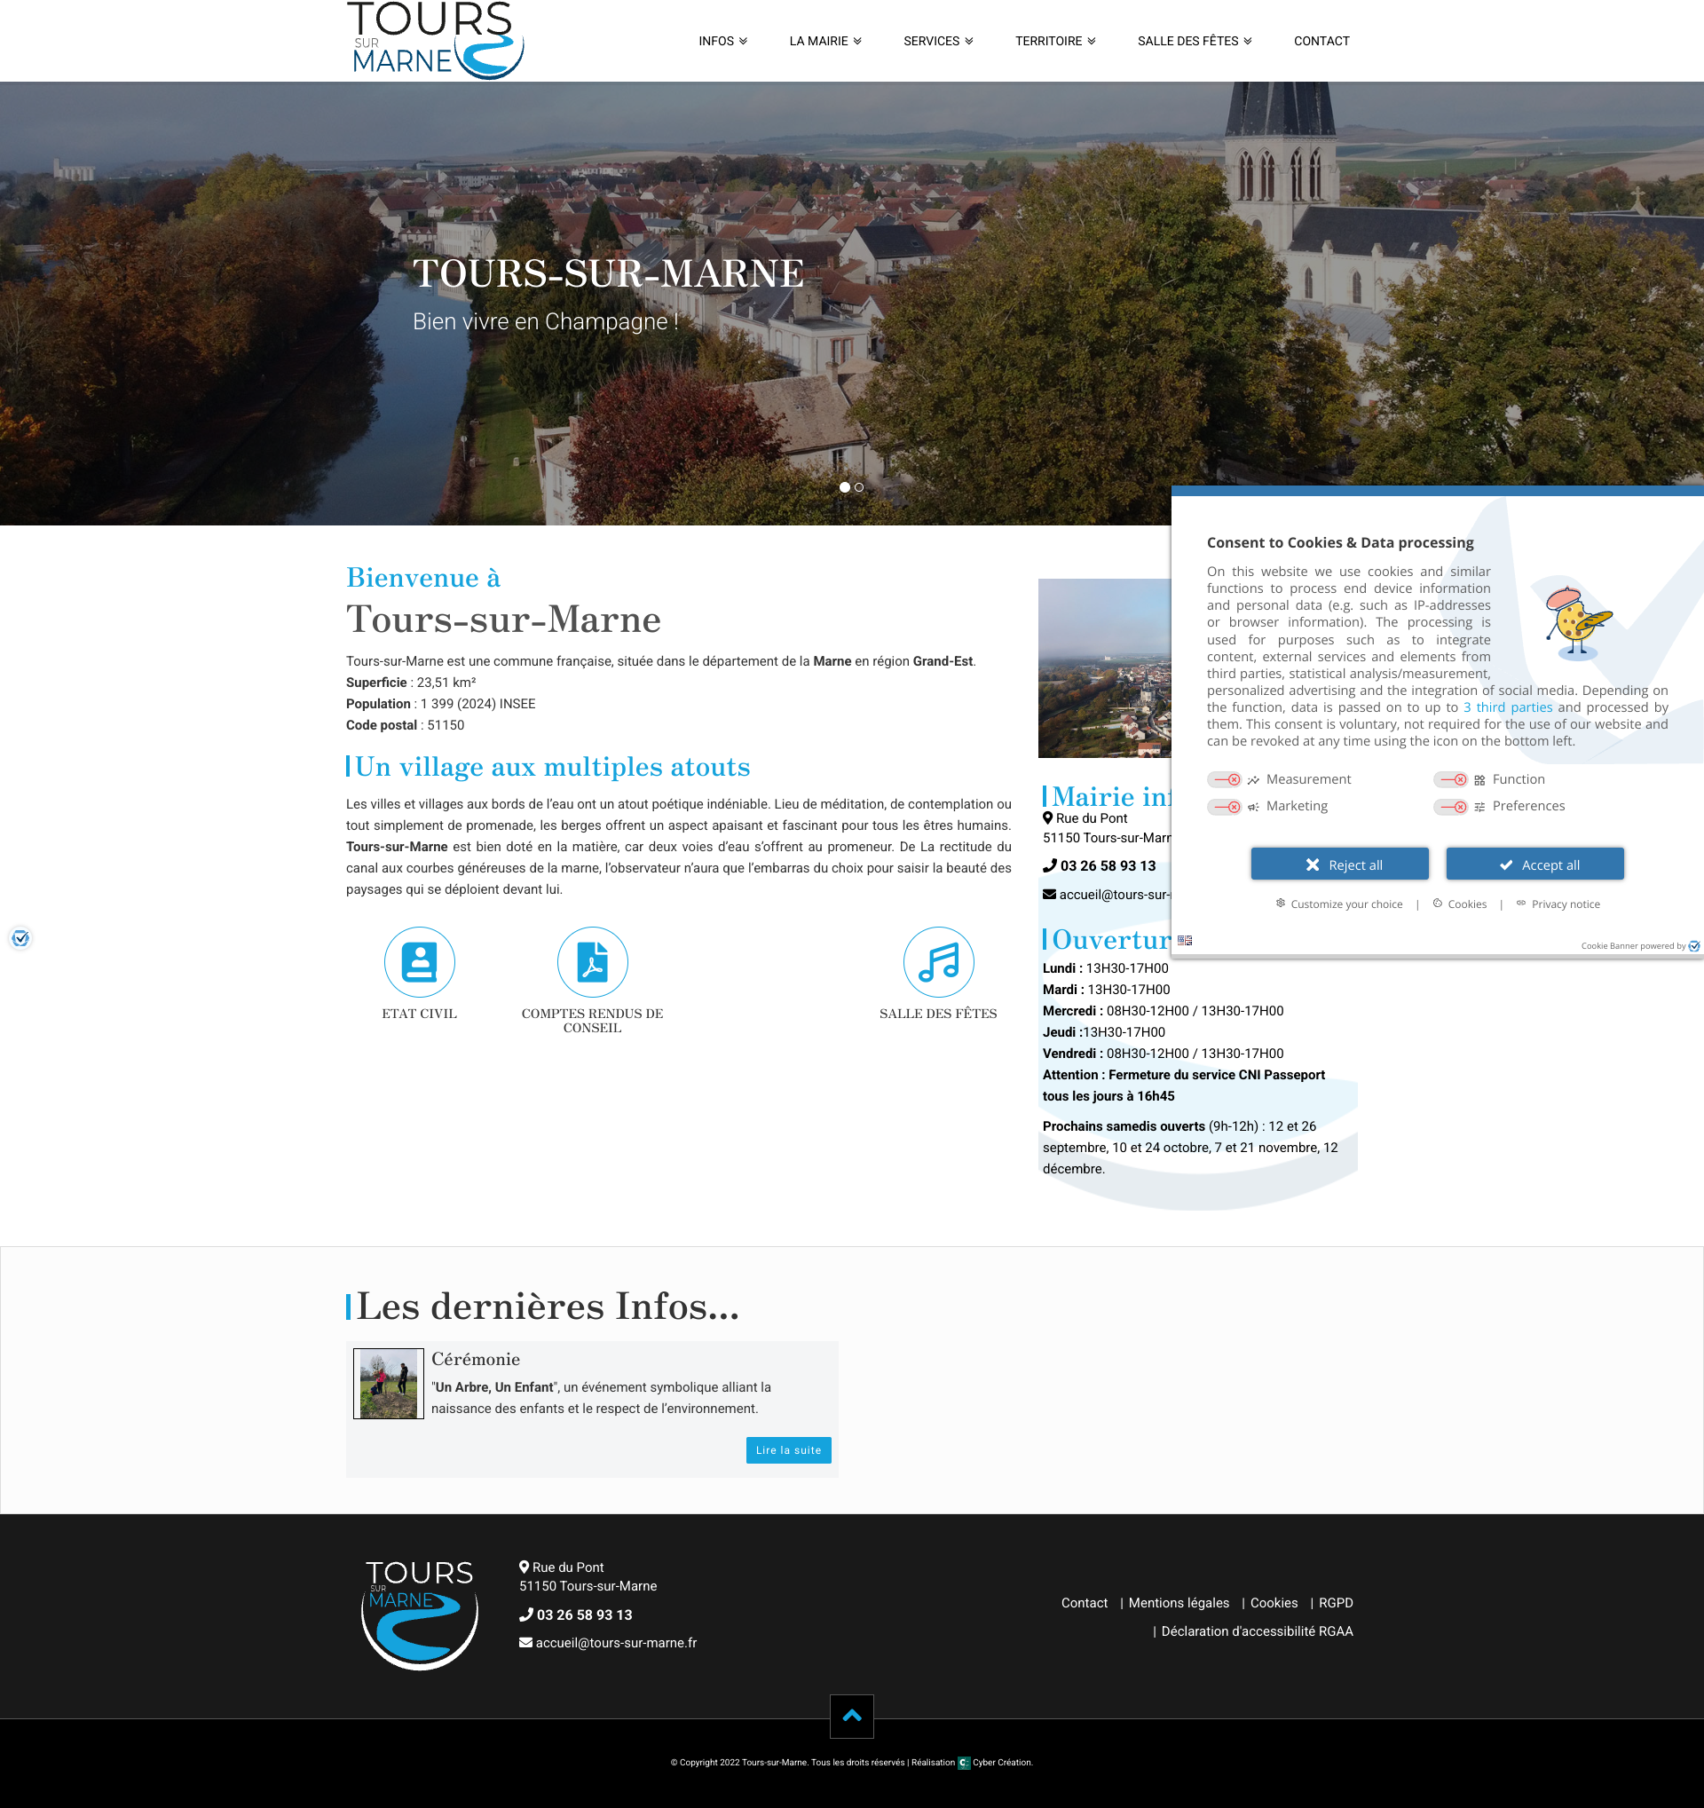
Task: Open the Salle des Fêtes music note icon
Action: pos(938,961)
